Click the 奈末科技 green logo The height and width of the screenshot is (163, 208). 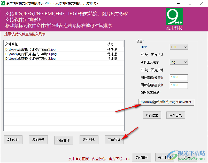(174, 16)
